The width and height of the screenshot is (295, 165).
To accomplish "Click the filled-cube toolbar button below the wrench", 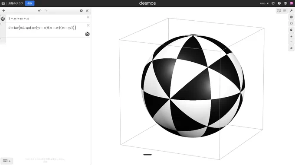I will (292, 17).
